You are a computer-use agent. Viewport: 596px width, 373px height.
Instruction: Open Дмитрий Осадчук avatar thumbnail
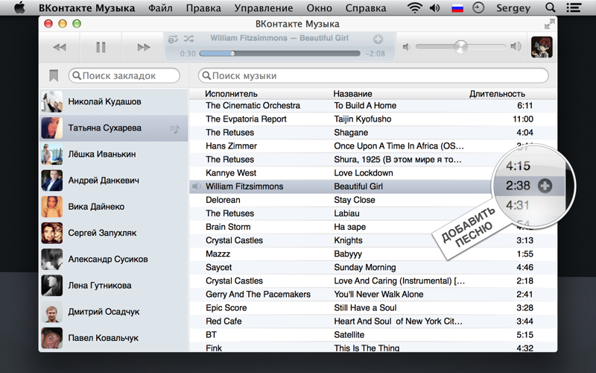[x=51, y=312]
